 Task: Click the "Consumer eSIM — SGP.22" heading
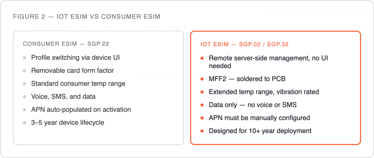pos(66,44)
